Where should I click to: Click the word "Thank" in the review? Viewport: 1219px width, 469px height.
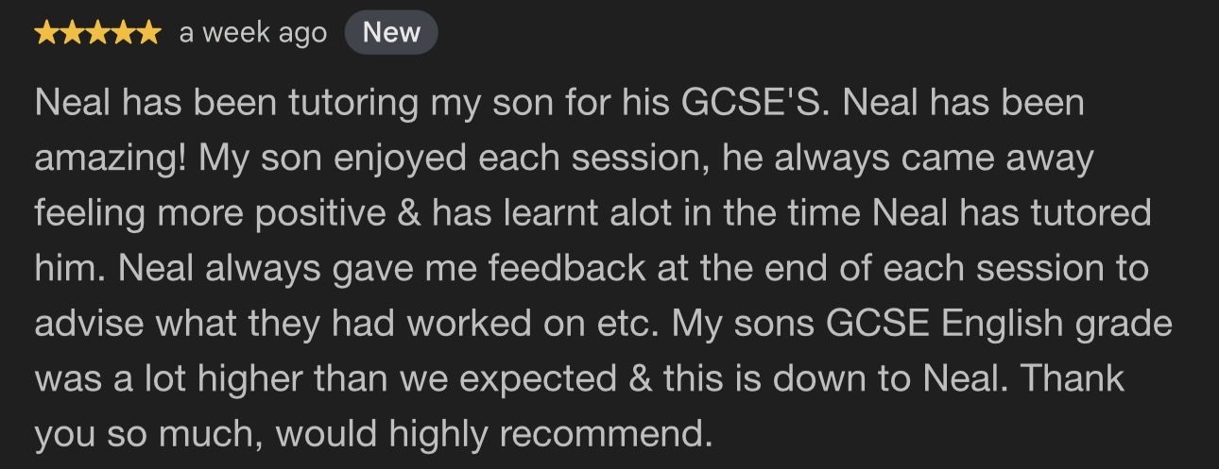pyautogui.click(x=1074, y=379)
